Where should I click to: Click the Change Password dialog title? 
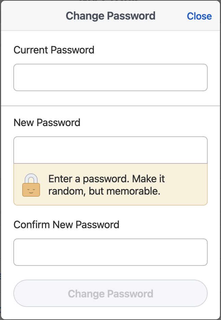tap(110, 15)
